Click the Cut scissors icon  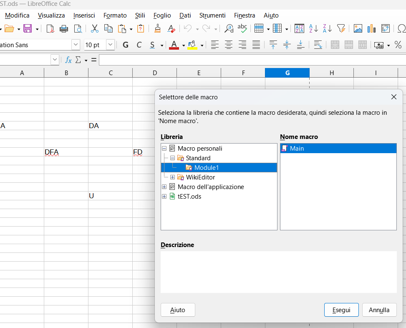point(95,28)
